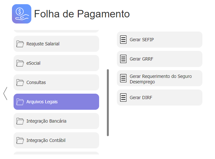Select the Consultas category

click(x=56, y=82)
